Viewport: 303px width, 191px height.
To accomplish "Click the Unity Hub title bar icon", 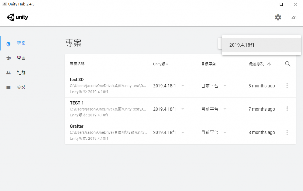I will coord(4,4).
